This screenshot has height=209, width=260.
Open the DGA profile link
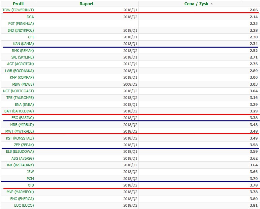coord(30,17)
